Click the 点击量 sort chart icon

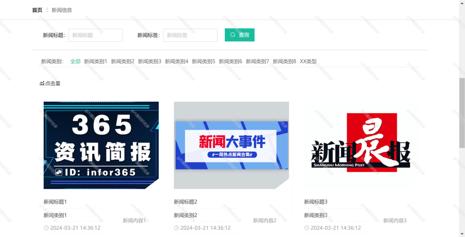(x=42, y=83)
